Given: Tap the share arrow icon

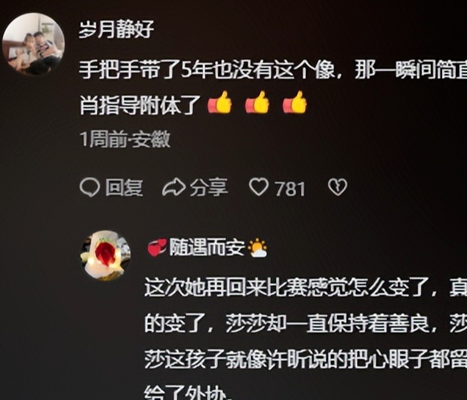Looking at the screenshot, I should pyautogui.click(x=174, y=188).
